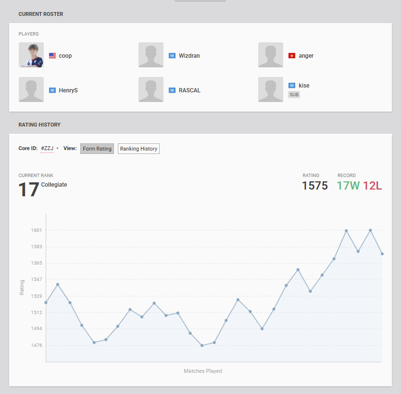
Task: Click the Matches Played axis label
Action: 203,371
